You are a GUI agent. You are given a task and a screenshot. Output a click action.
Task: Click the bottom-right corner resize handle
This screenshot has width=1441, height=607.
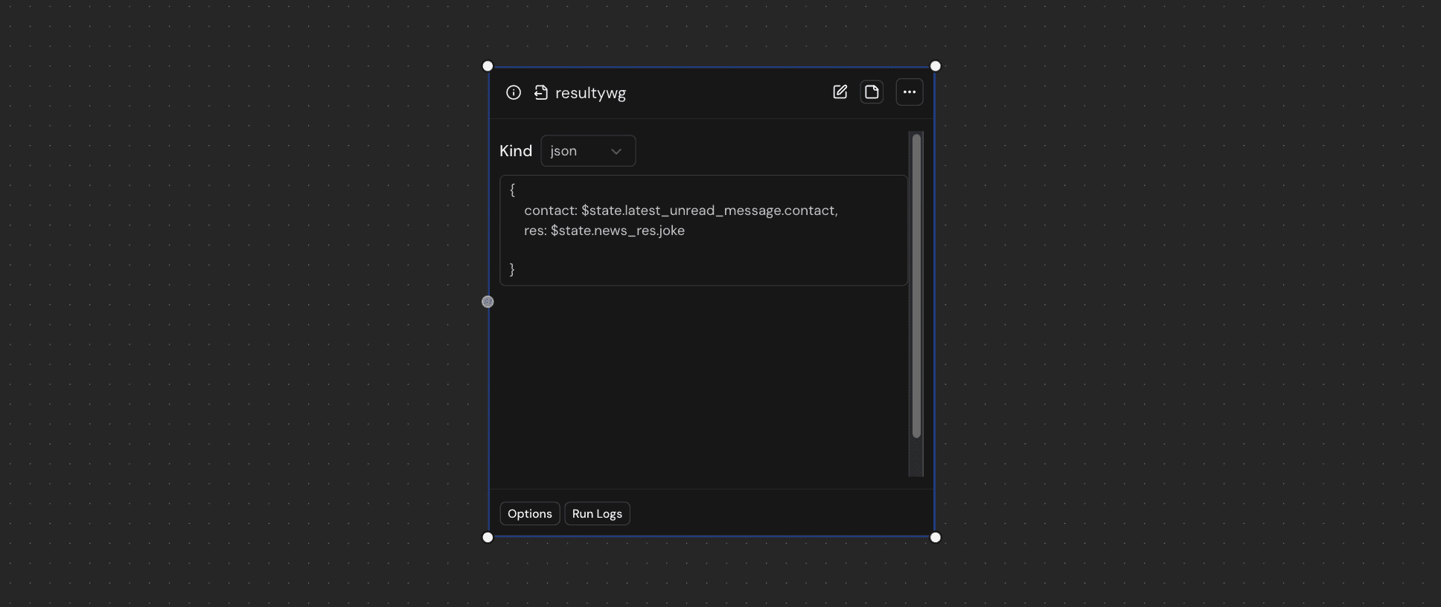936,537
